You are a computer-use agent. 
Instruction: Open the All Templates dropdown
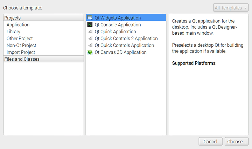pos(231,8)
